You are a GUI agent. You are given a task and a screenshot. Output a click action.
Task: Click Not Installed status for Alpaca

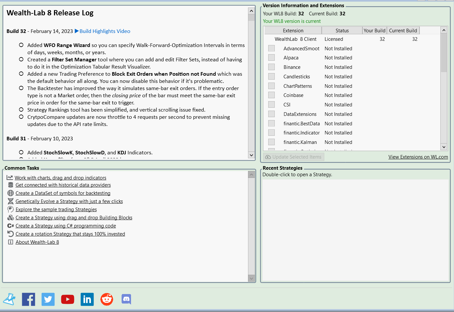338,58
